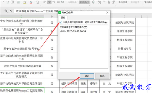Expand draw border options arrow

(21, 2)
